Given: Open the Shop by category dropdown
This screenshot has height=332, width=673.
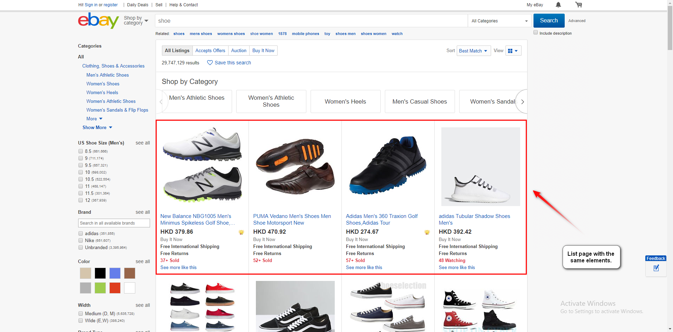Looking at the screenshot, I should (136, 20).
